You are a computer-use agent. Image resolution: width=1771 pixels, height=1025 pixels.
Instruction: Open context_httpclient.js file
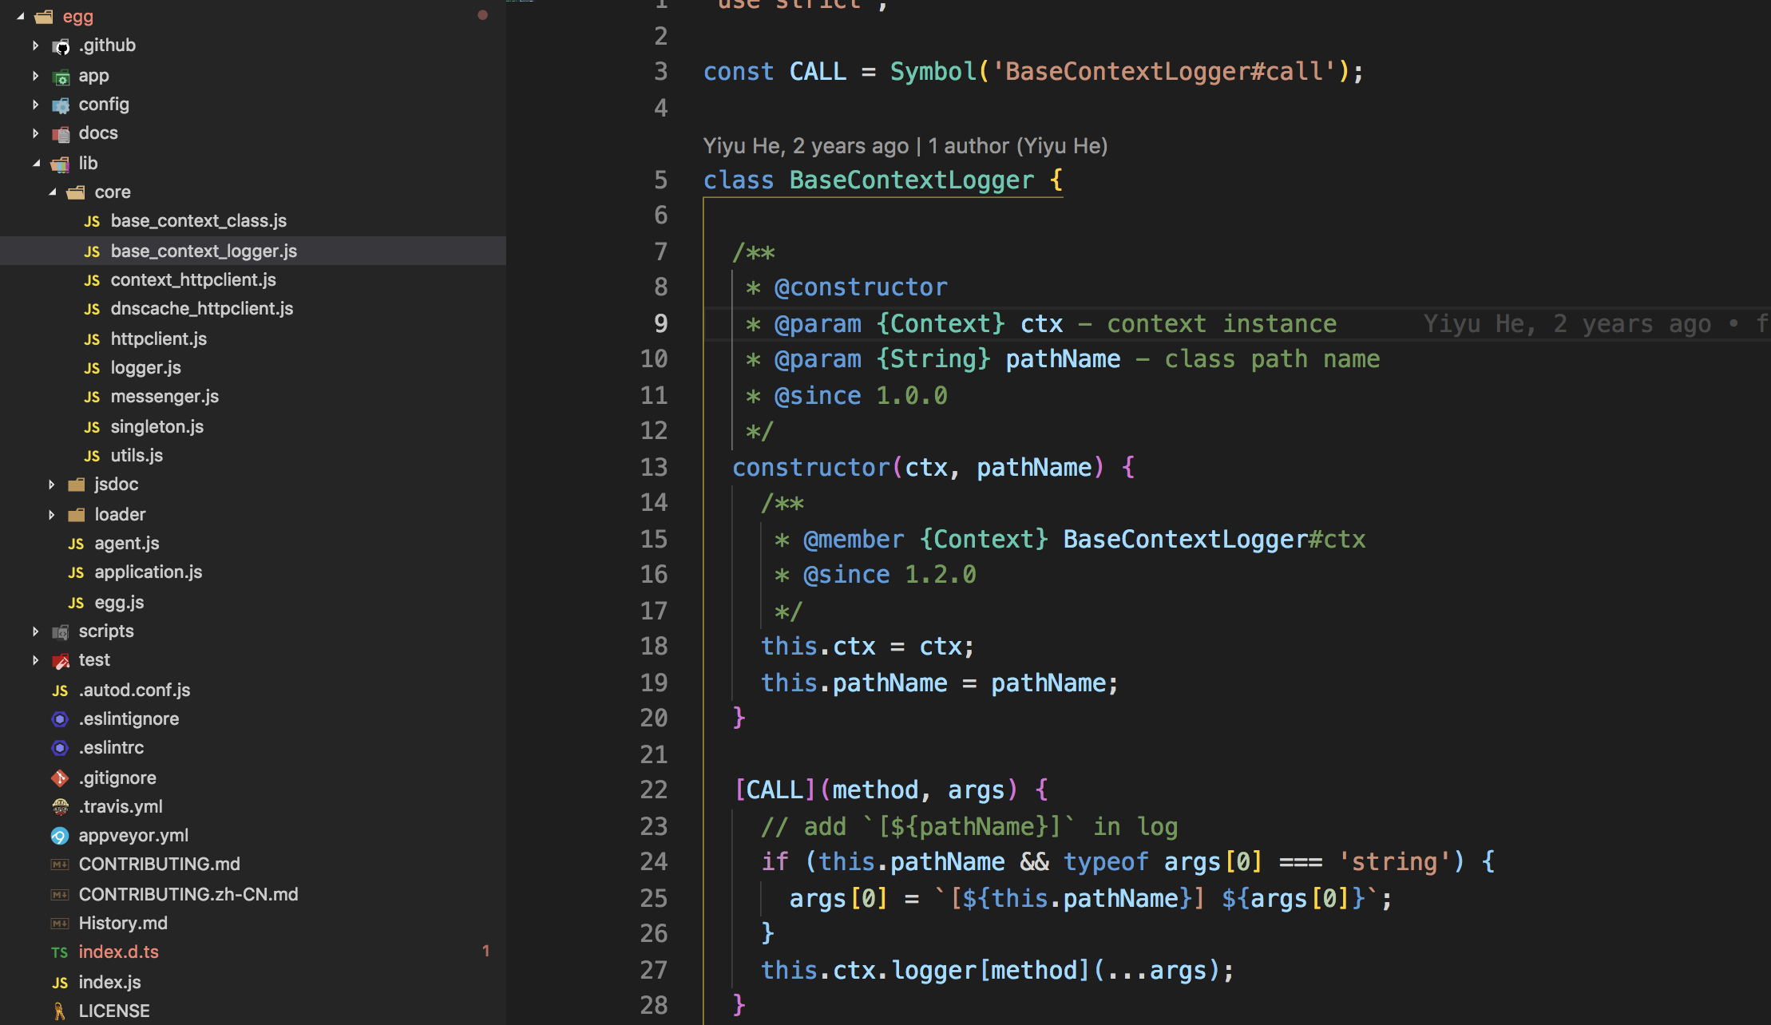coord(193,279)
